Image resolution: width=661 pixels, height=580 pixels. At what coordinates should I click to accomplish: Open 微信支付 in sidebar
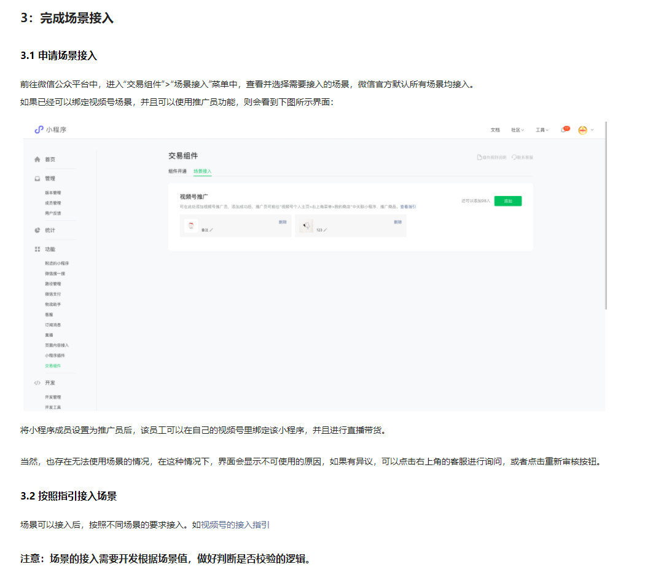pyautogui.click(x=53, y=294)
